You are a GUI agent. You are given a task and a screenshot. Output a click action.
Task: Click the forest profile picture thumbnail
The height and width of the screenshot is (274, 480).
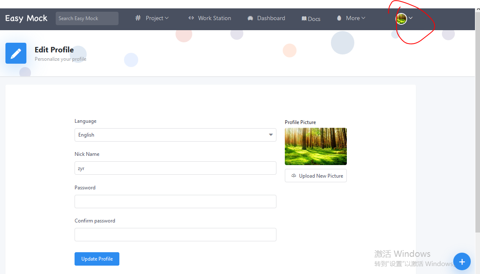315,146
